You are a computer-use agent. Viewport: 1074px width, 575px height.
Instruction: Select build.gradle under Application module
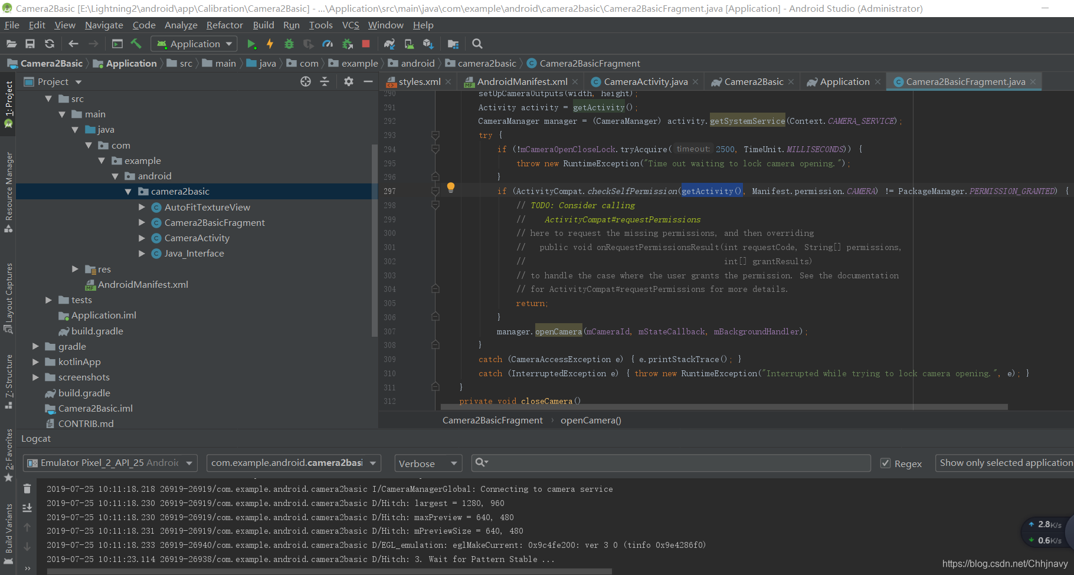coord(97,331)
